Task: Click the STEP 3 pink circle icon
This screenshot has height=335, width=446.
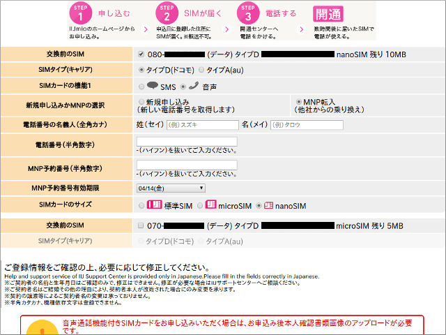Action: click(248, 13)
